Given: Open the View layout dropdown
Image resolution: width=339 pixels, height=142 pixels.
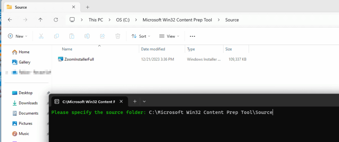Looking at the screenshot, I should click(169, 36).
